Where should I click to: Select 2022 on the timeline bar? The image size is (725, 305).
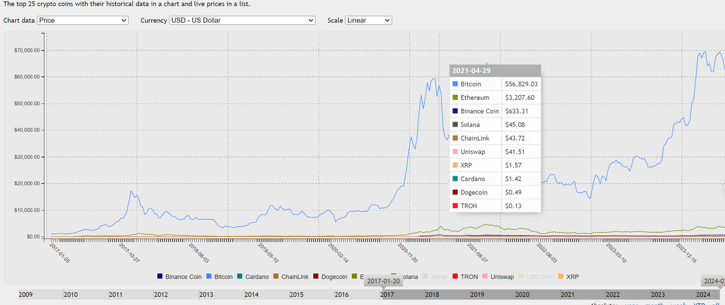click(x=613, y=294)
